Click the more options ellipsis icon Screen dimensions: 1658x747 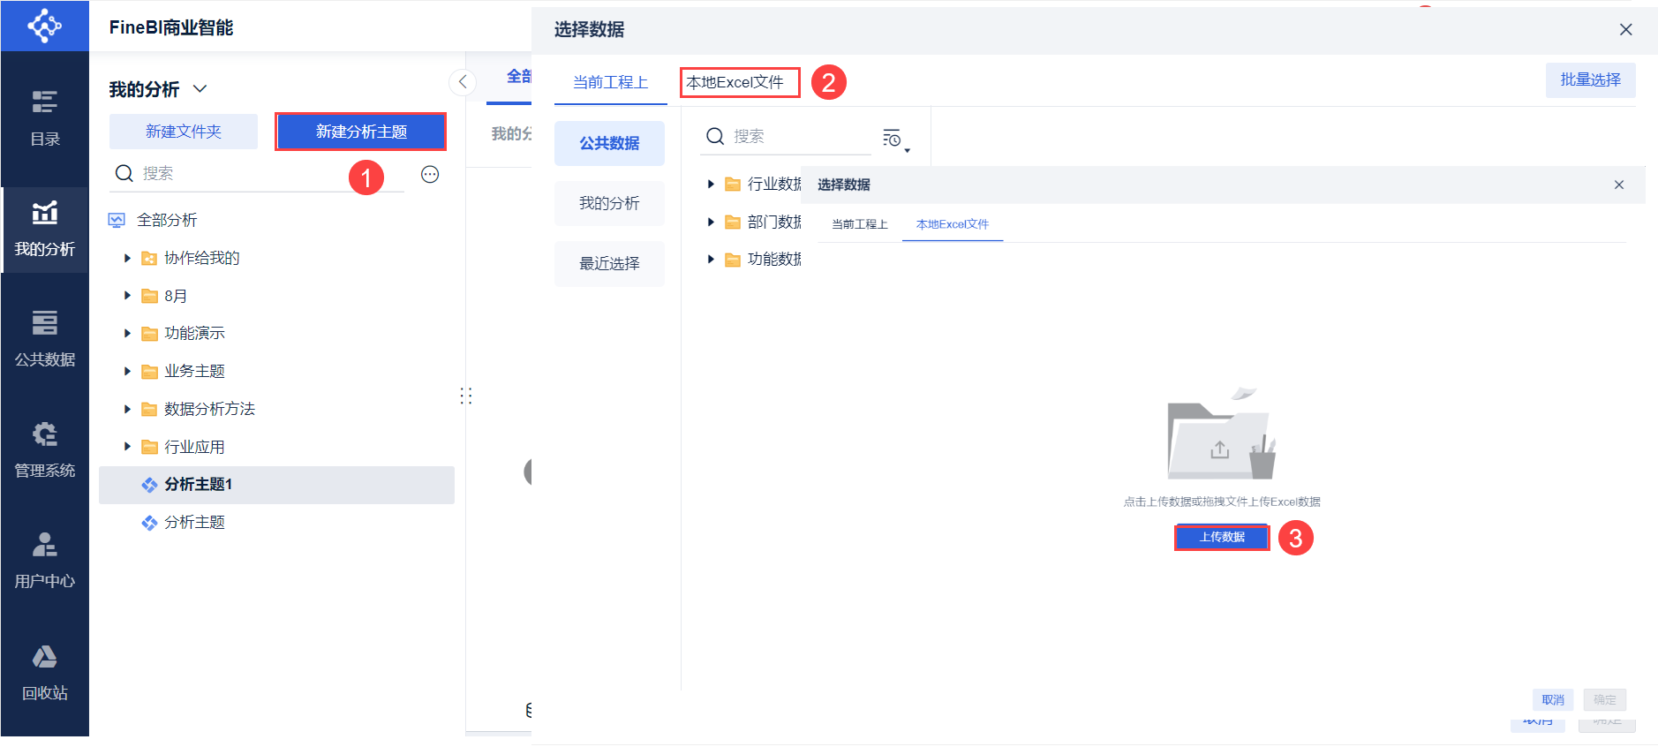(430, 174)
